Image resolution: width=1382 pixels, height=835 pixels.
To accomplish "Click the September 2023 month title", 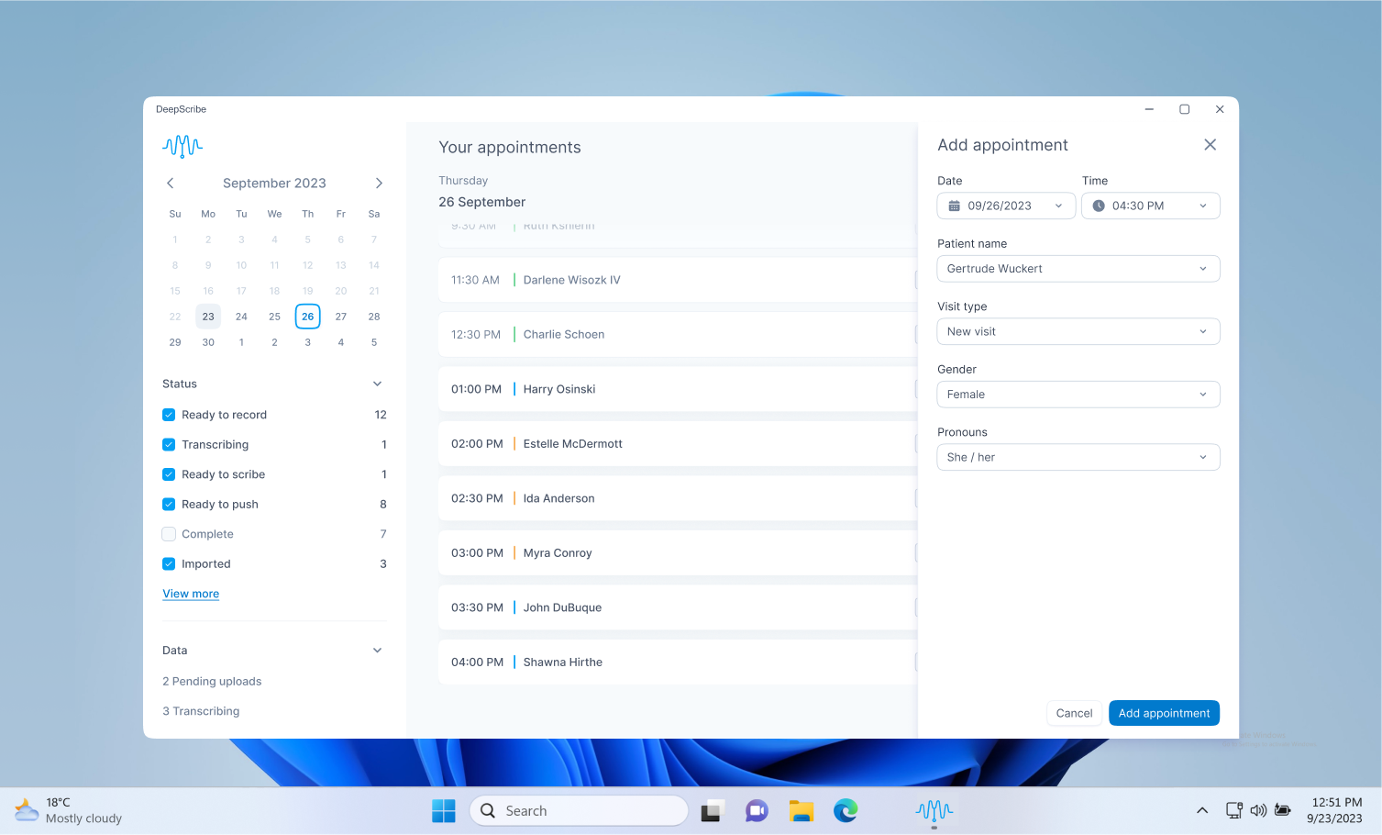I will point(274,184).
